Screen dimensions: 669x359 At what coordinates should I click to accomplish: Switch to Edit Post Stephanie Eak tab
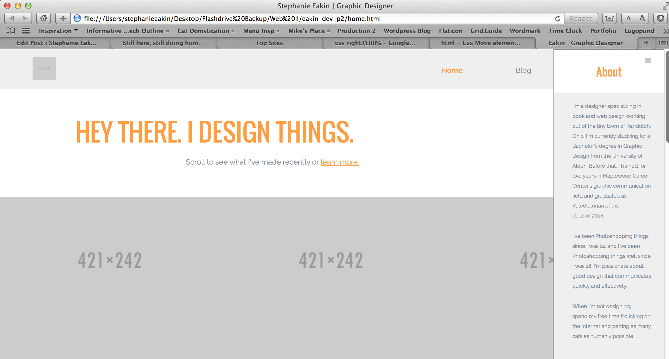coord(56,43)
